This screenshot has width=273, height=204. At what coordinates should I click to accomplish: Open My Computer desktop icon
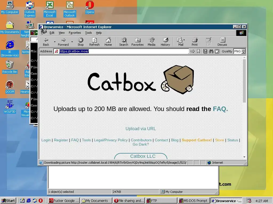pos(10,7)
